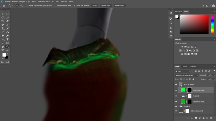Viewport: 216px width, 121px height.
Task: Create a new group folder icon
Action: [x=204, y=118]
